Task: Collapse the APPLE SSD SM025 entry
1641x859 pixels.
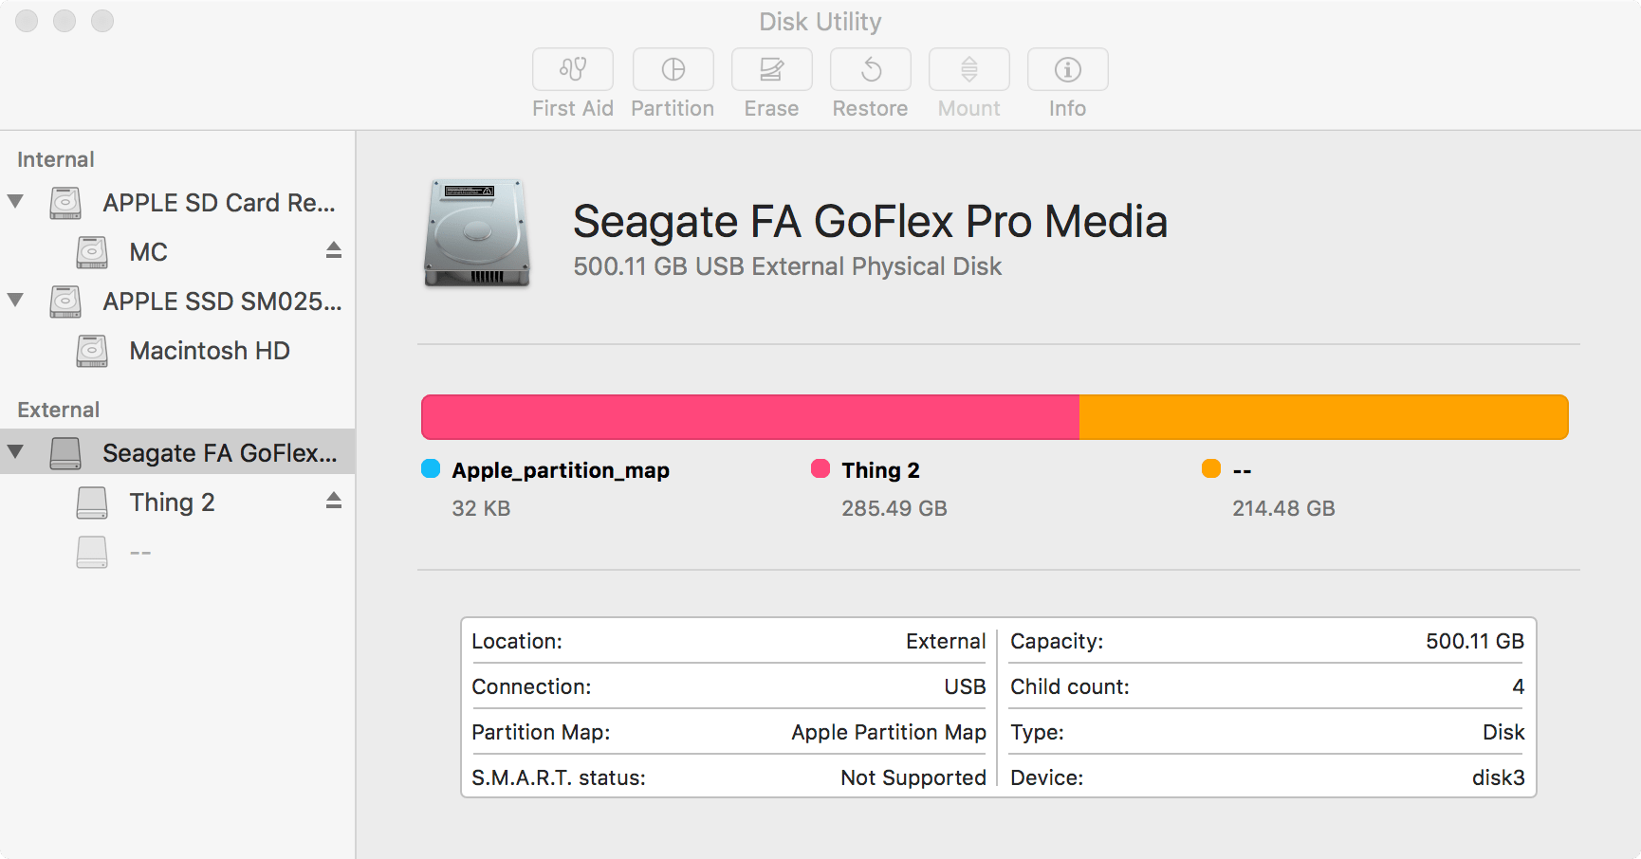Action: pyautogui.click(x=15, y=301)
